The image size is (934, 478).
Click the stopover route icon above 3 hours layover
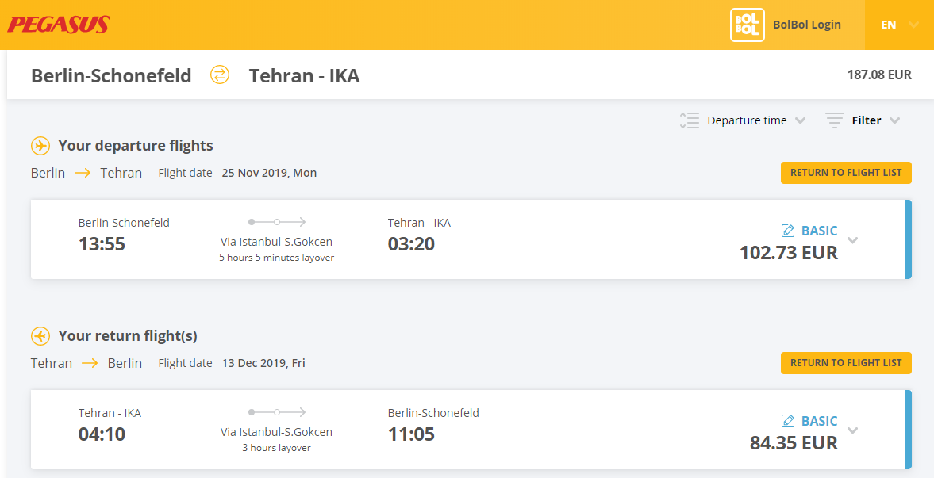click(276, 412)
